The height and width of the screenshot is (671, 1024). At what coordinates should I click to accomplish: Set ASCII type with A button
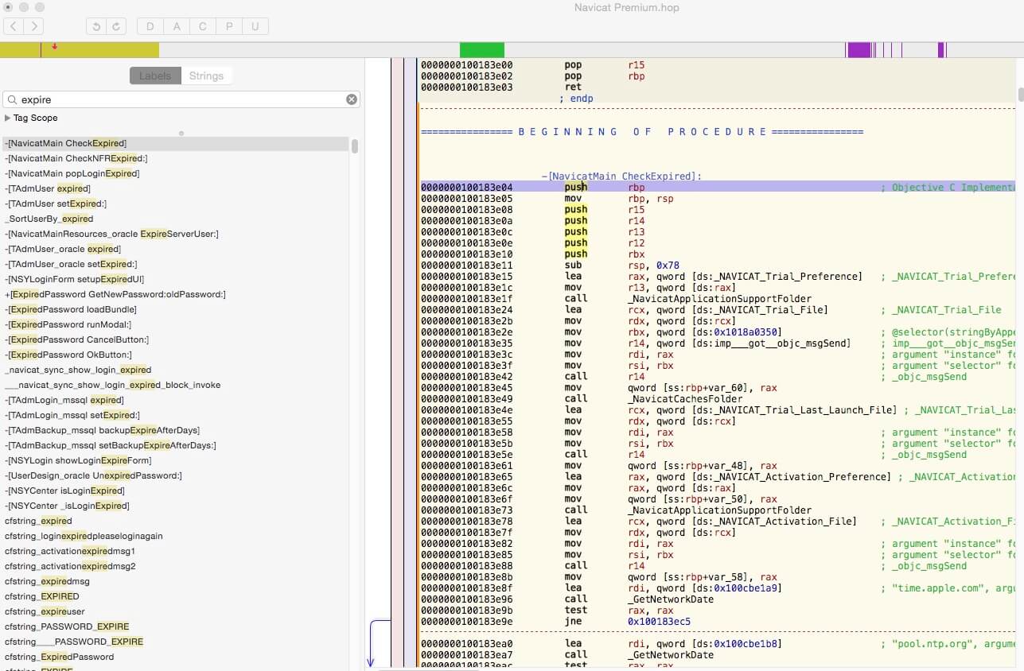pos(177,26)
